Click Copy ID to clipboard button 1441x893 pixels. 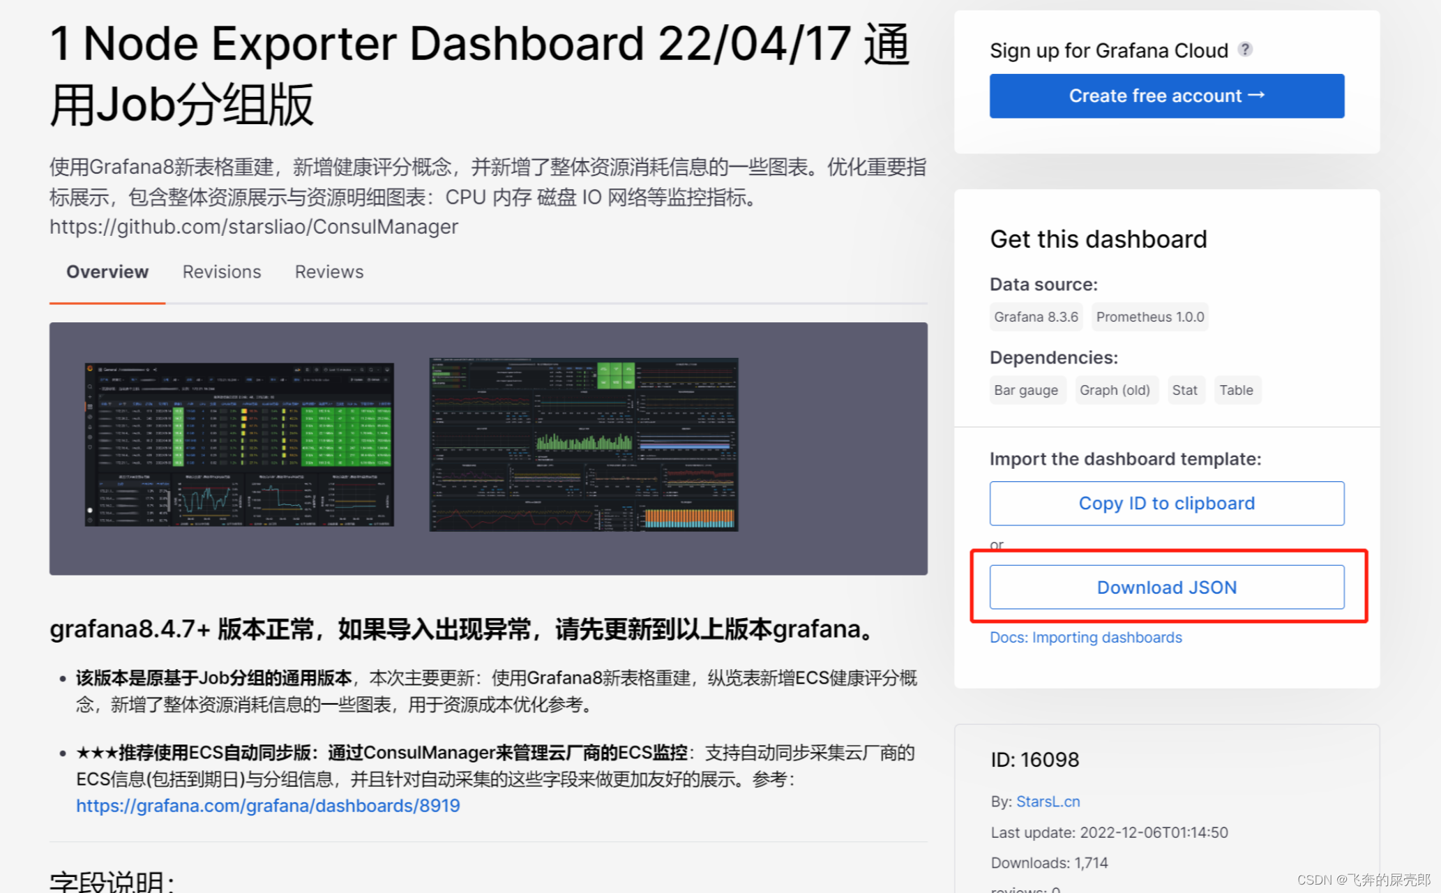(x=1167, y=503)
